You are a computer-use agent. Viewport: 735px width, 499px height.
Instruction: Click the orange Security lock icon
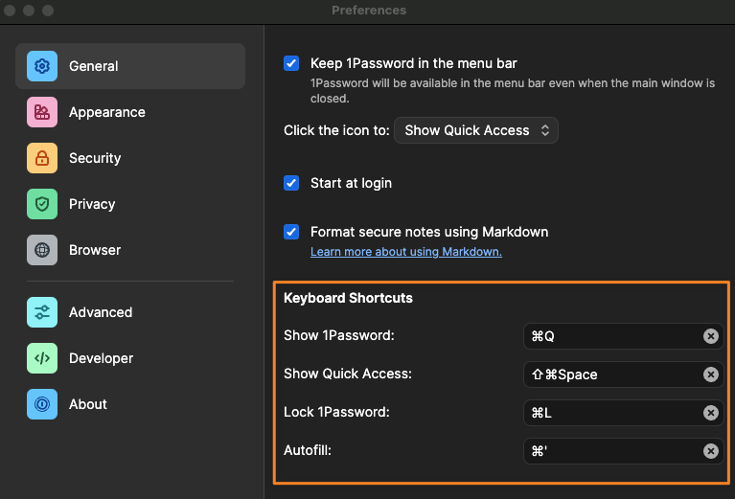pos(42,158)
